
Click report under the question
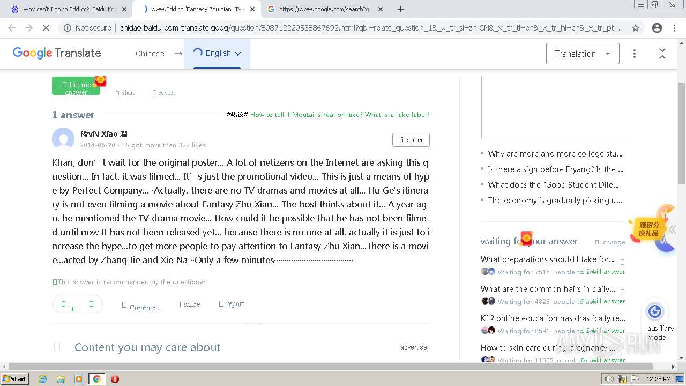(x=164, y=93)
